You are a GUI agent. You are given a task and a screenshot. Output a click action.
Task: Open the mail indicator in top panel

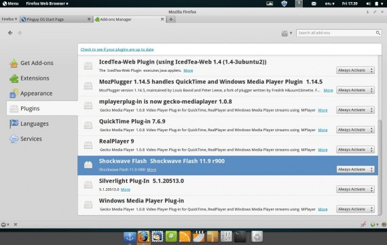coord(314,3)
